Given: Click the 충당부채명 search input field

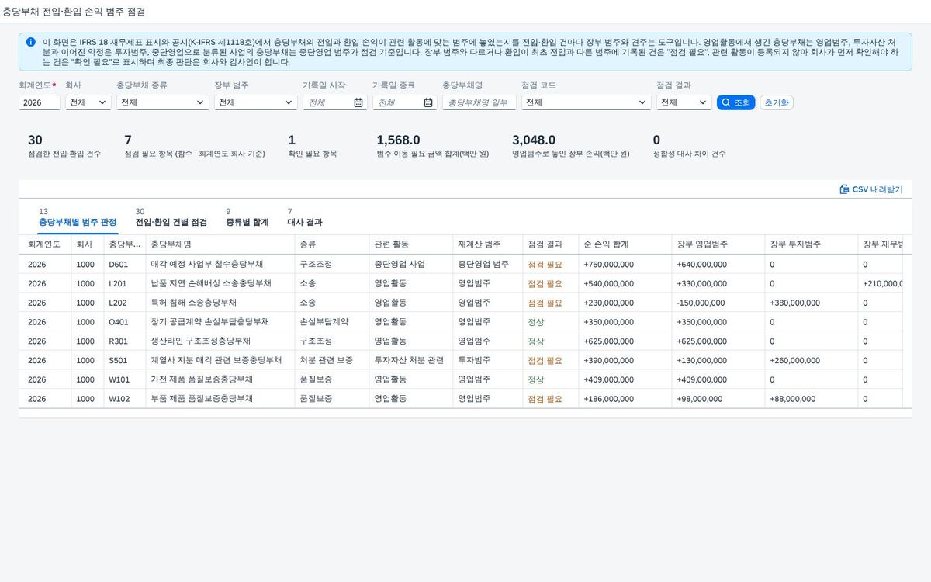Looking at the screenshot, I should (479, 102).
